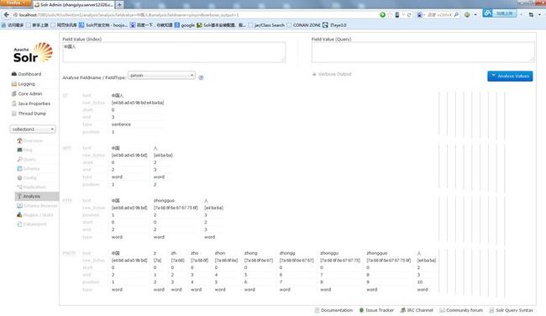Open the google bookmark
This screenshot has width=546, height=316.
tap(185, 25)
